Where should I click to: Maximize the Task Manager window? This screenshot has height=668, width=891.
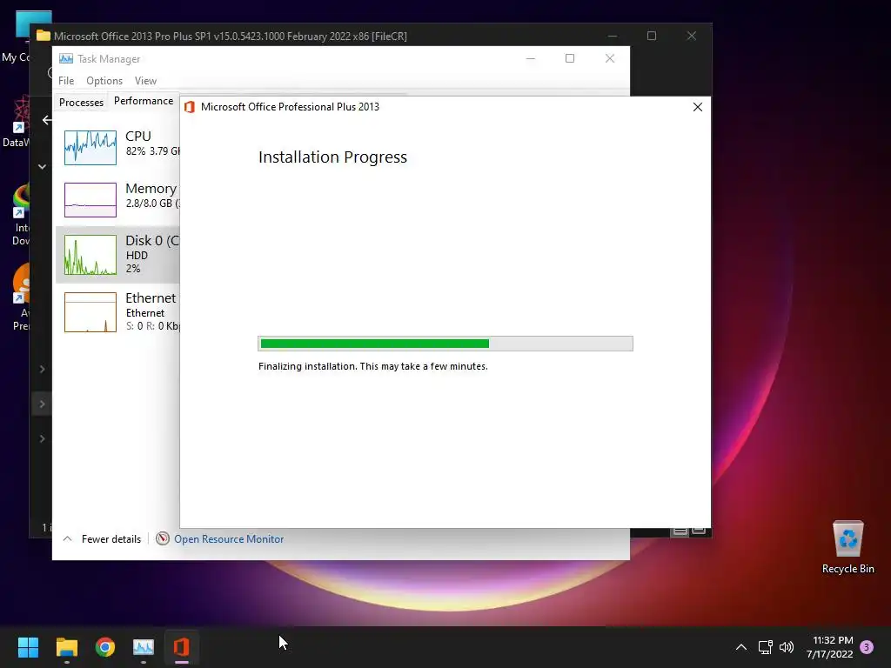point(570,58)
